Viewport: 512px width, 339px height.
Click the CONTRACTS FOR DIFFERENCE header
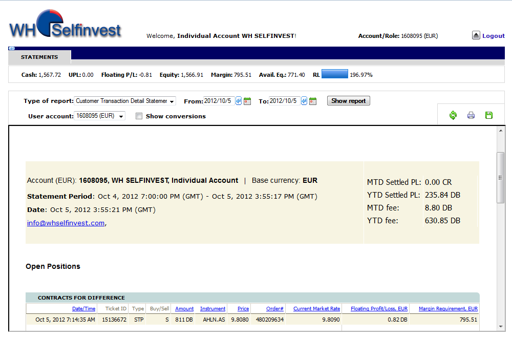tap(81, 298)
